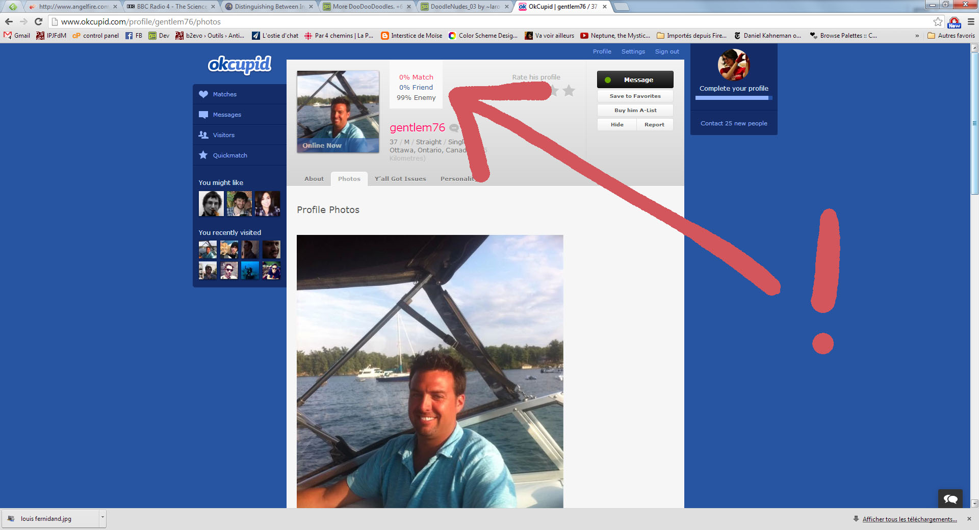979x530 pixels.
Task: Click the OkCupid logo
Action: click(x=240, y=65)
